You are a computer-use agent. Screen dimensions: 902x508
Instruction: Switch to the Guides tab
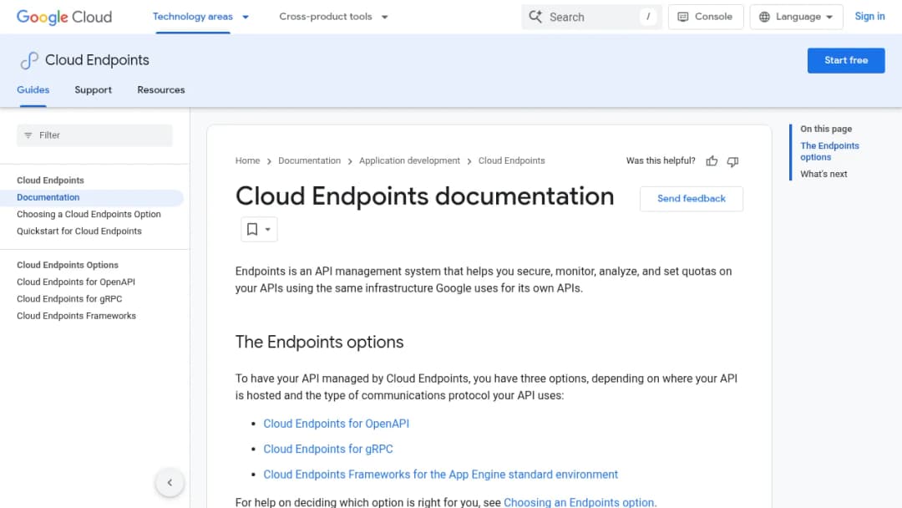pyautogui.click(x=33, y=89)
